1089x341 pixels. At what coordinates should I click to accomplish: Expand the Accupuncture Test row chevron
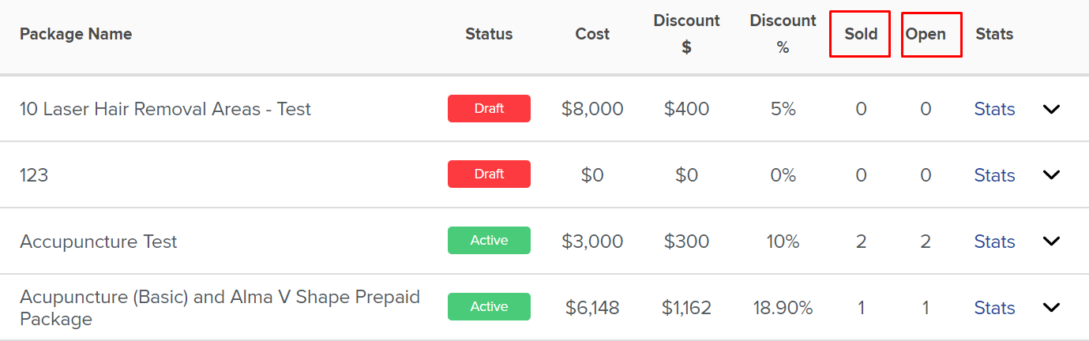click(1050, 242)
